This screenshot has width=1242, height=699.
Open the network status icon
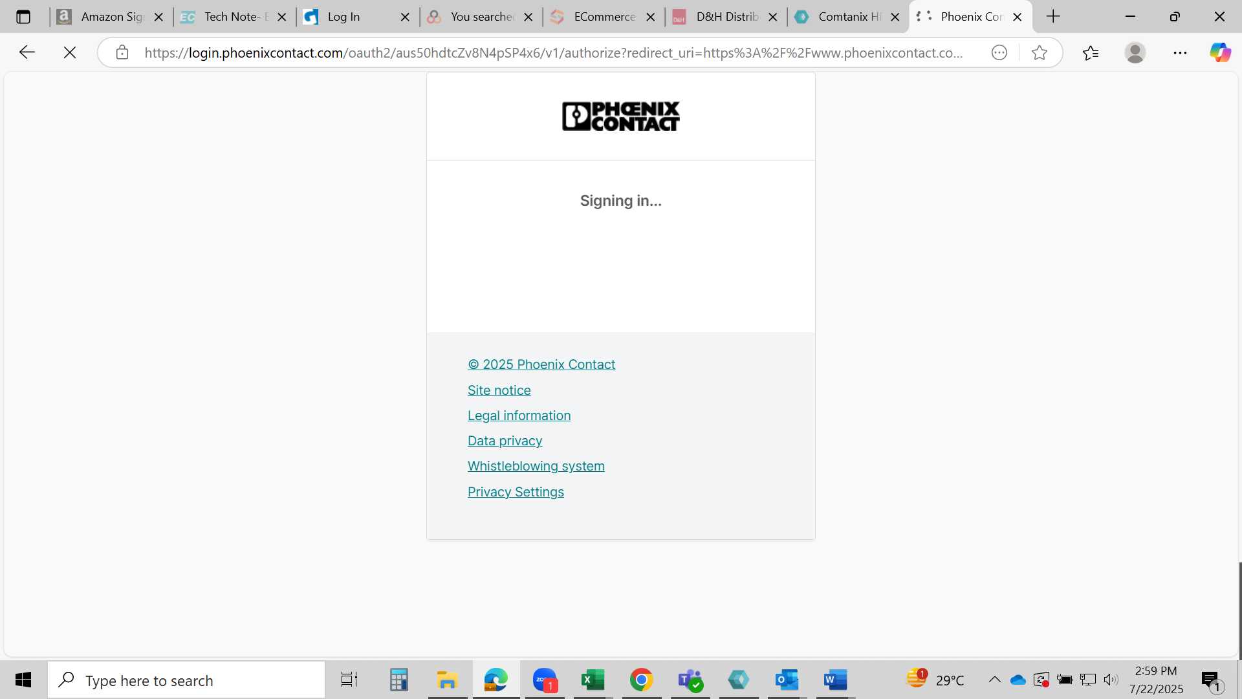click(x=1088, y=680)
